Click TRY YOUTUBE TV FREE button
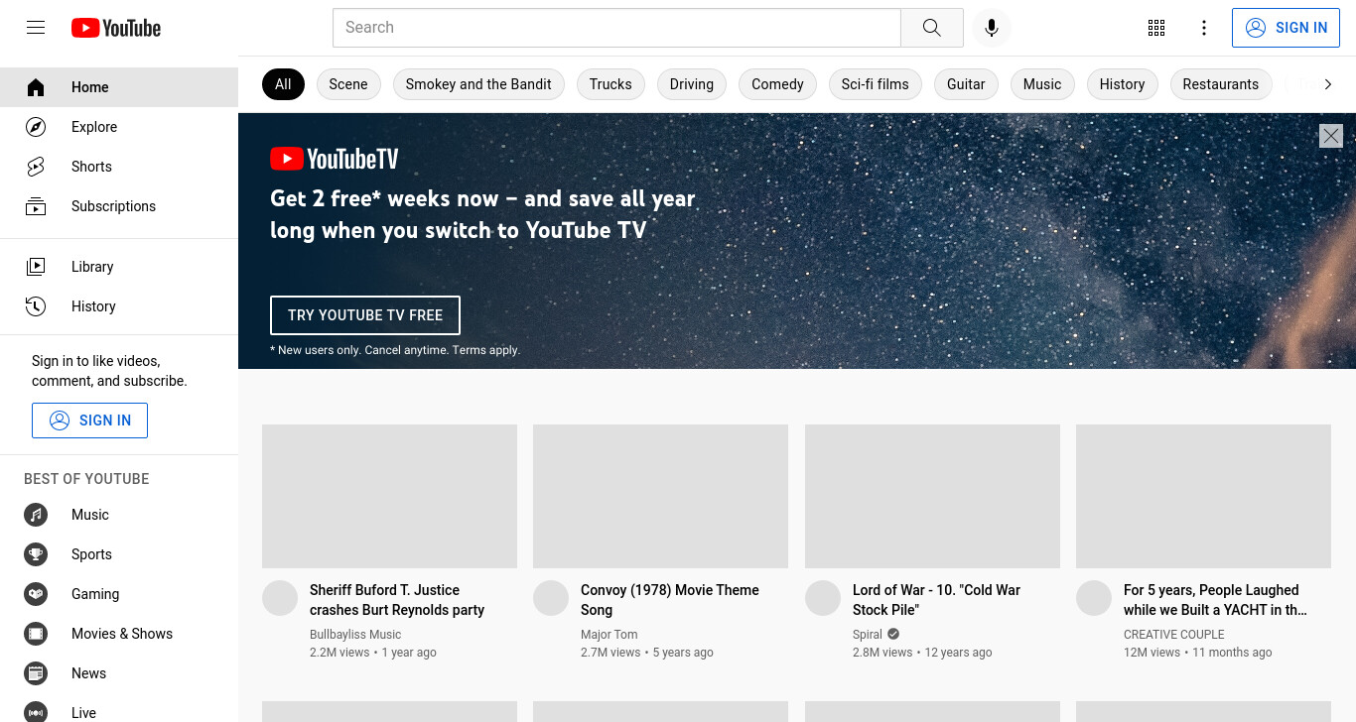This screenshot has height=722, width=1356. point(365,315)
